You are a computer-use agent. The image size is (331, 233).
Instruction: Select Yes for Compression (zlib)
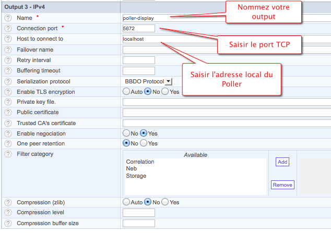[x=165, y=202]
